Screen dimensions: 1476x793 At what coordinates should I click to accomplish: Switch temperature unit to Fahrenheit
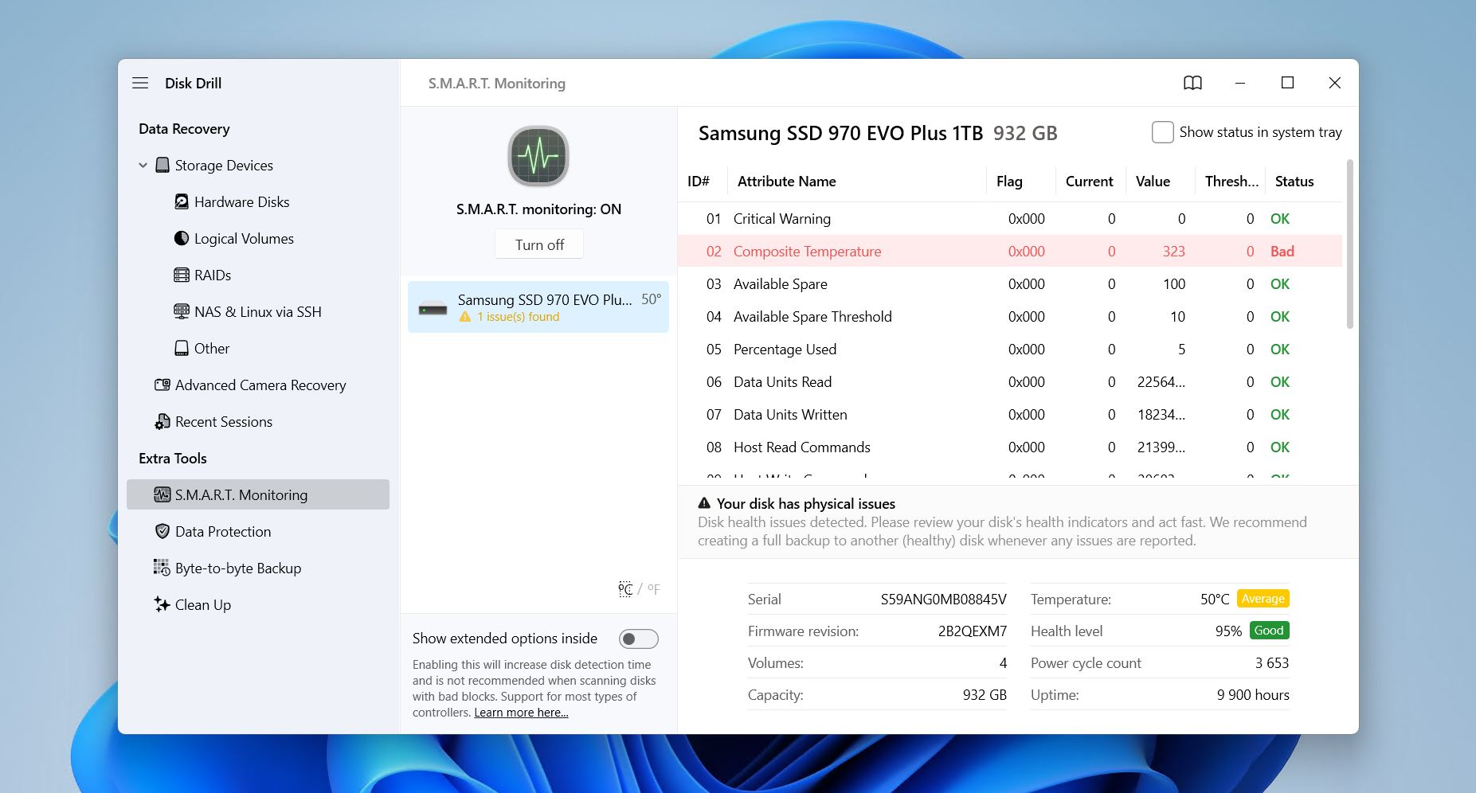654,589
